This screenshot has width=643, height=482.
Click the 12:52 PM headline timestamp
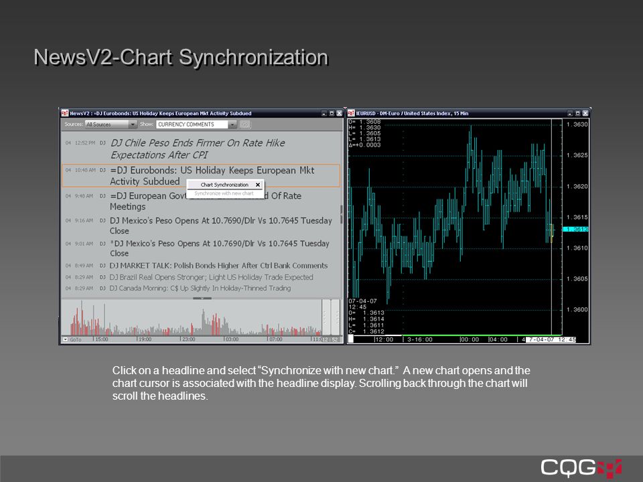tap(84, 143)
